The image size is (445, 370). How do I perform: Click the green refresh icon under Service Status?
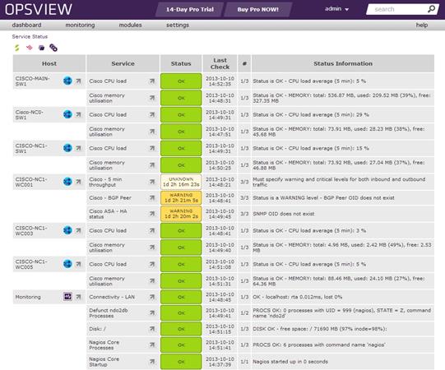click(17, 48)
